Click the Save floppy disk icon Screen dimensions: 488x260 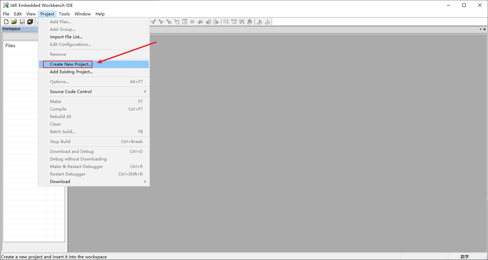coord(22,22)
